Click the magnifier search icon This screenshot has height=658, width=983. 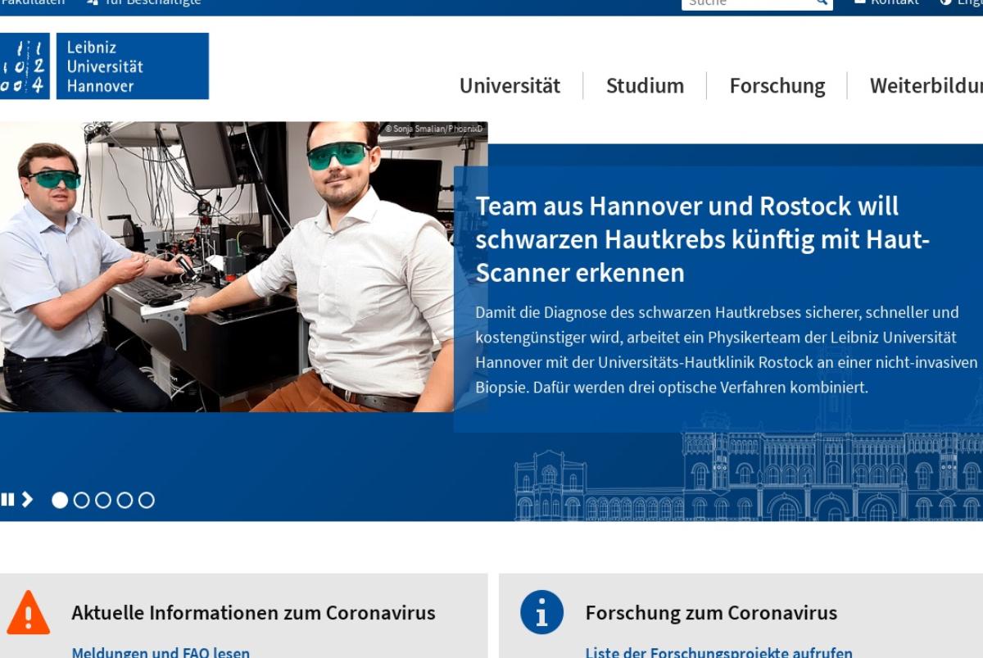822,3
